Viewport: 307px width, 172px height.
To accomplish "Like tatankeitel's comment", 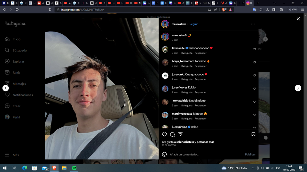I will click(255, 49).
